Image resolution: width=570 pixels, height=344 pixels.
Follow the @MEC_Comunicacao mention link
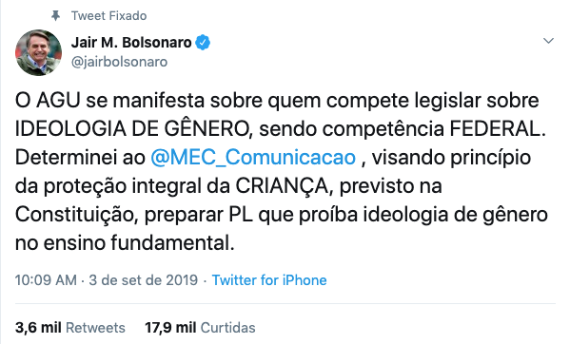point(253,158)
